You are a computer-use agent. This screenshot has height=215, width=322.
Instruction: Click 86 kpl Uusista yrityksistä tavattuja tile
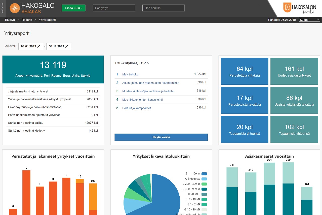click(x=294, y=100)
